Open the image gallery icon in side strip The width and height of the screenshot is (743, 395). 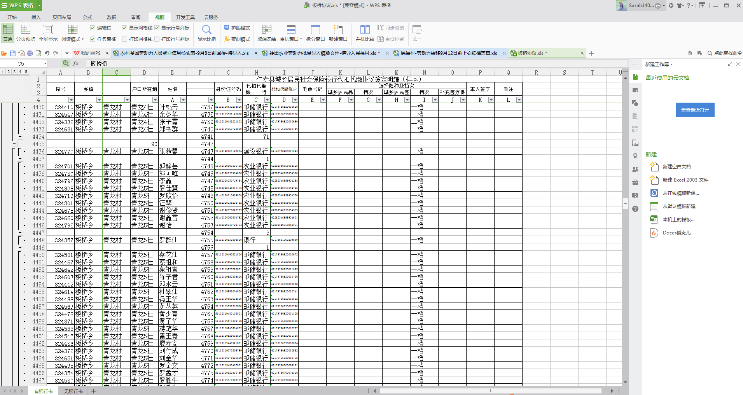coord(635,143)
